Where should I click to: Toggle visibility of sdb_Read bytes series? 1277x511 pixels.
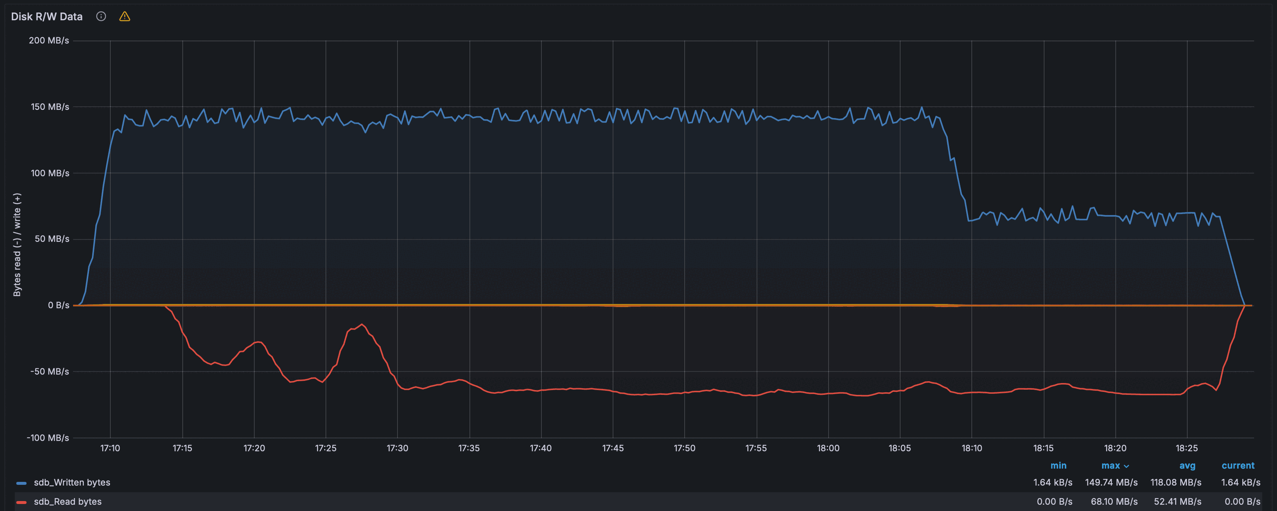[x=68, y=501]
